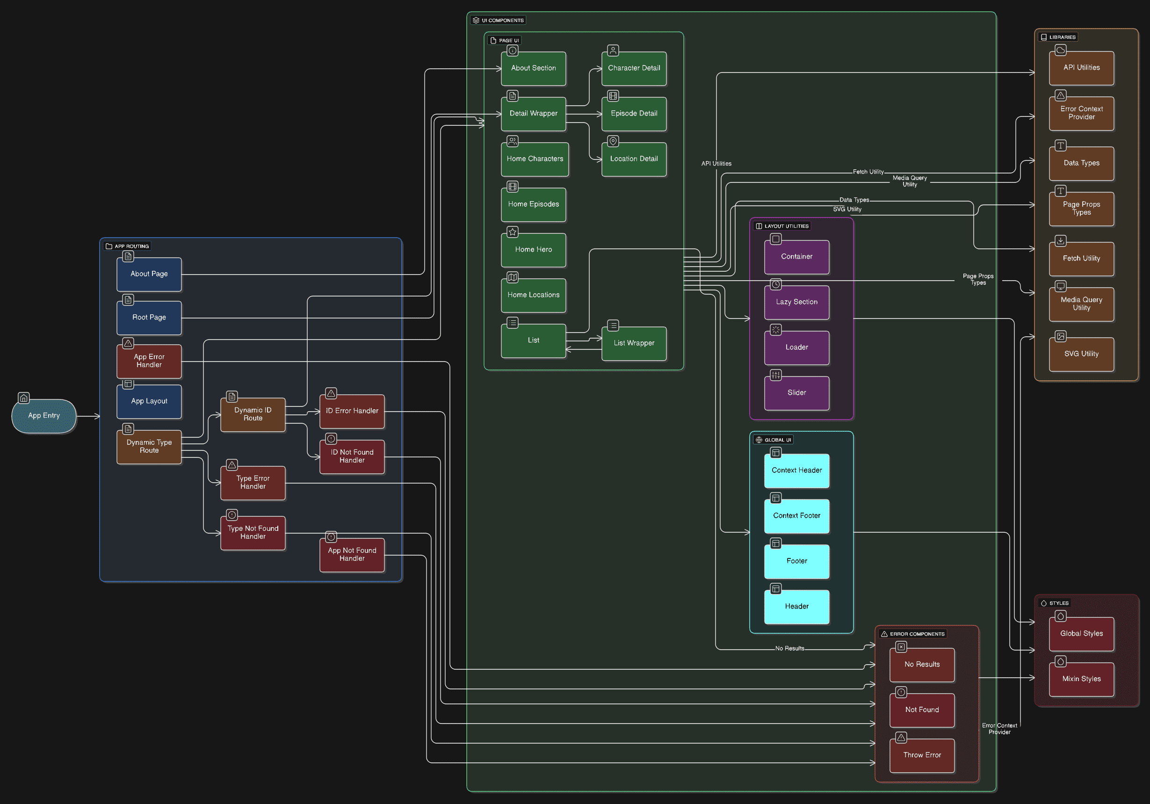This screenshot has width=1150, height=804.
Task: Click the star icon above Home Hero
Action: click(513, 232)
